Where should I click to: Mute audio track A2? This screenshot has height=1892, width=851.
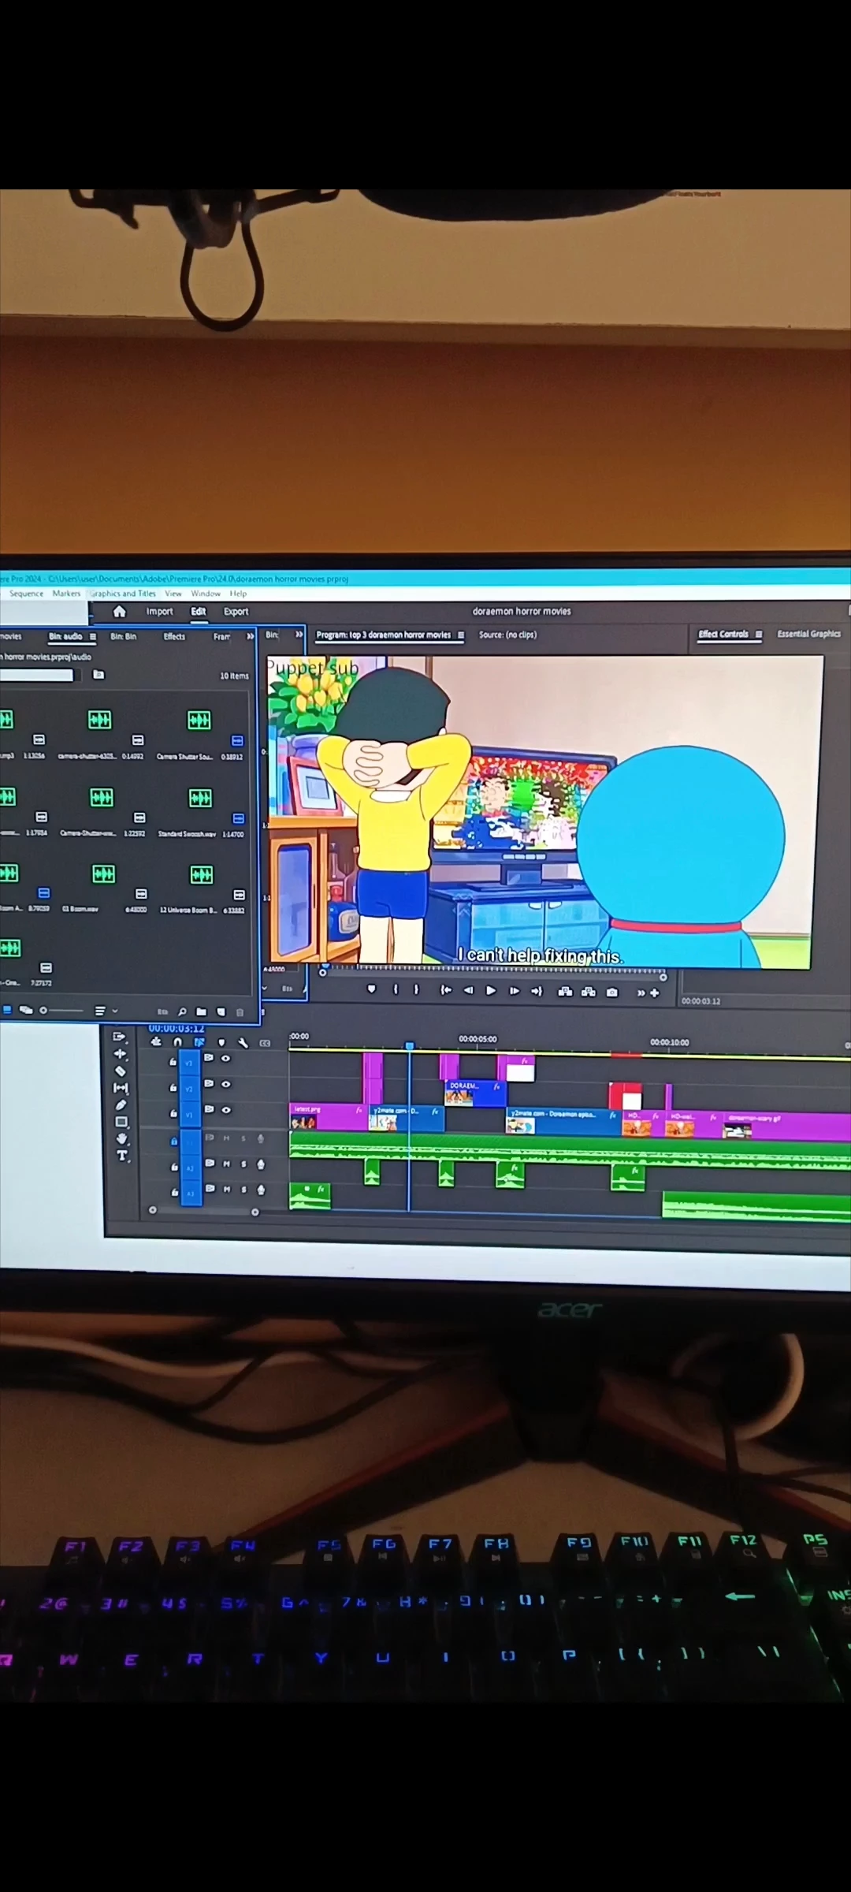tap(227, 1164)
